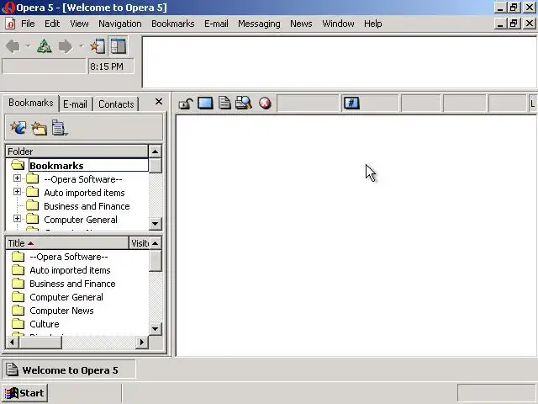Open the forward history dropdown arrow
Image resolution: width=538 pixels, height=404 pixels.
pyautogui.click(x=81, y=45)
